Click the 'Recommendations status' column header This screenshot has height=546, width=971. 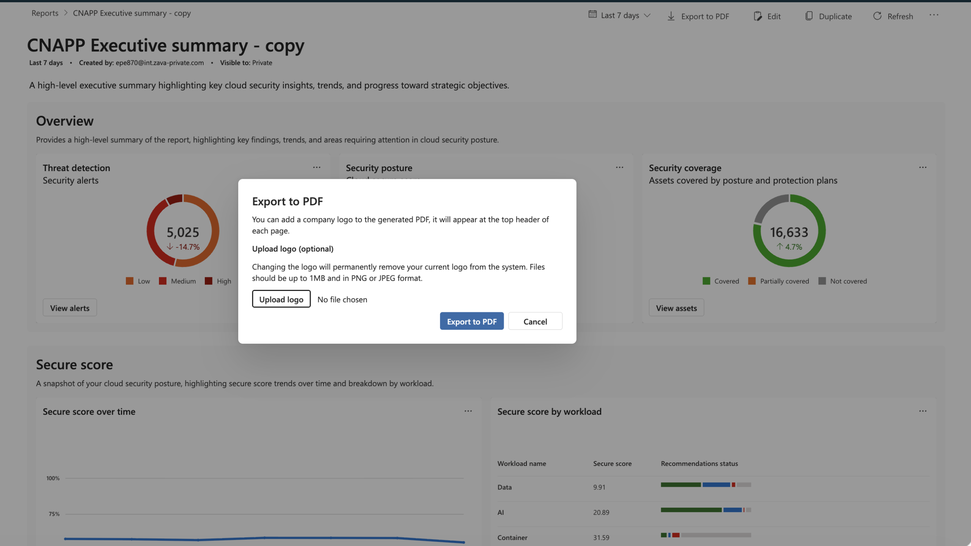(x=699, y=463)
